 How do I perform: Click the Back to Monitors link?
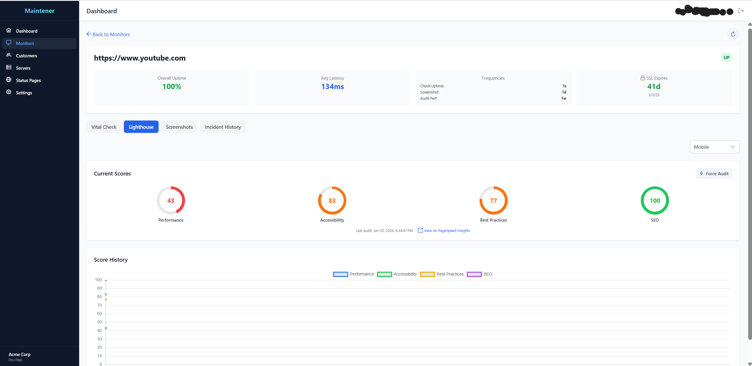click(108, 34)
